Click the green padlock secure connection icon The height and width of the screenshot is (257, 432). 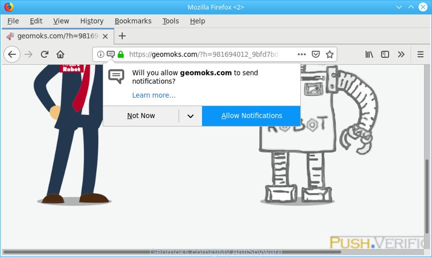pos(121,54)
